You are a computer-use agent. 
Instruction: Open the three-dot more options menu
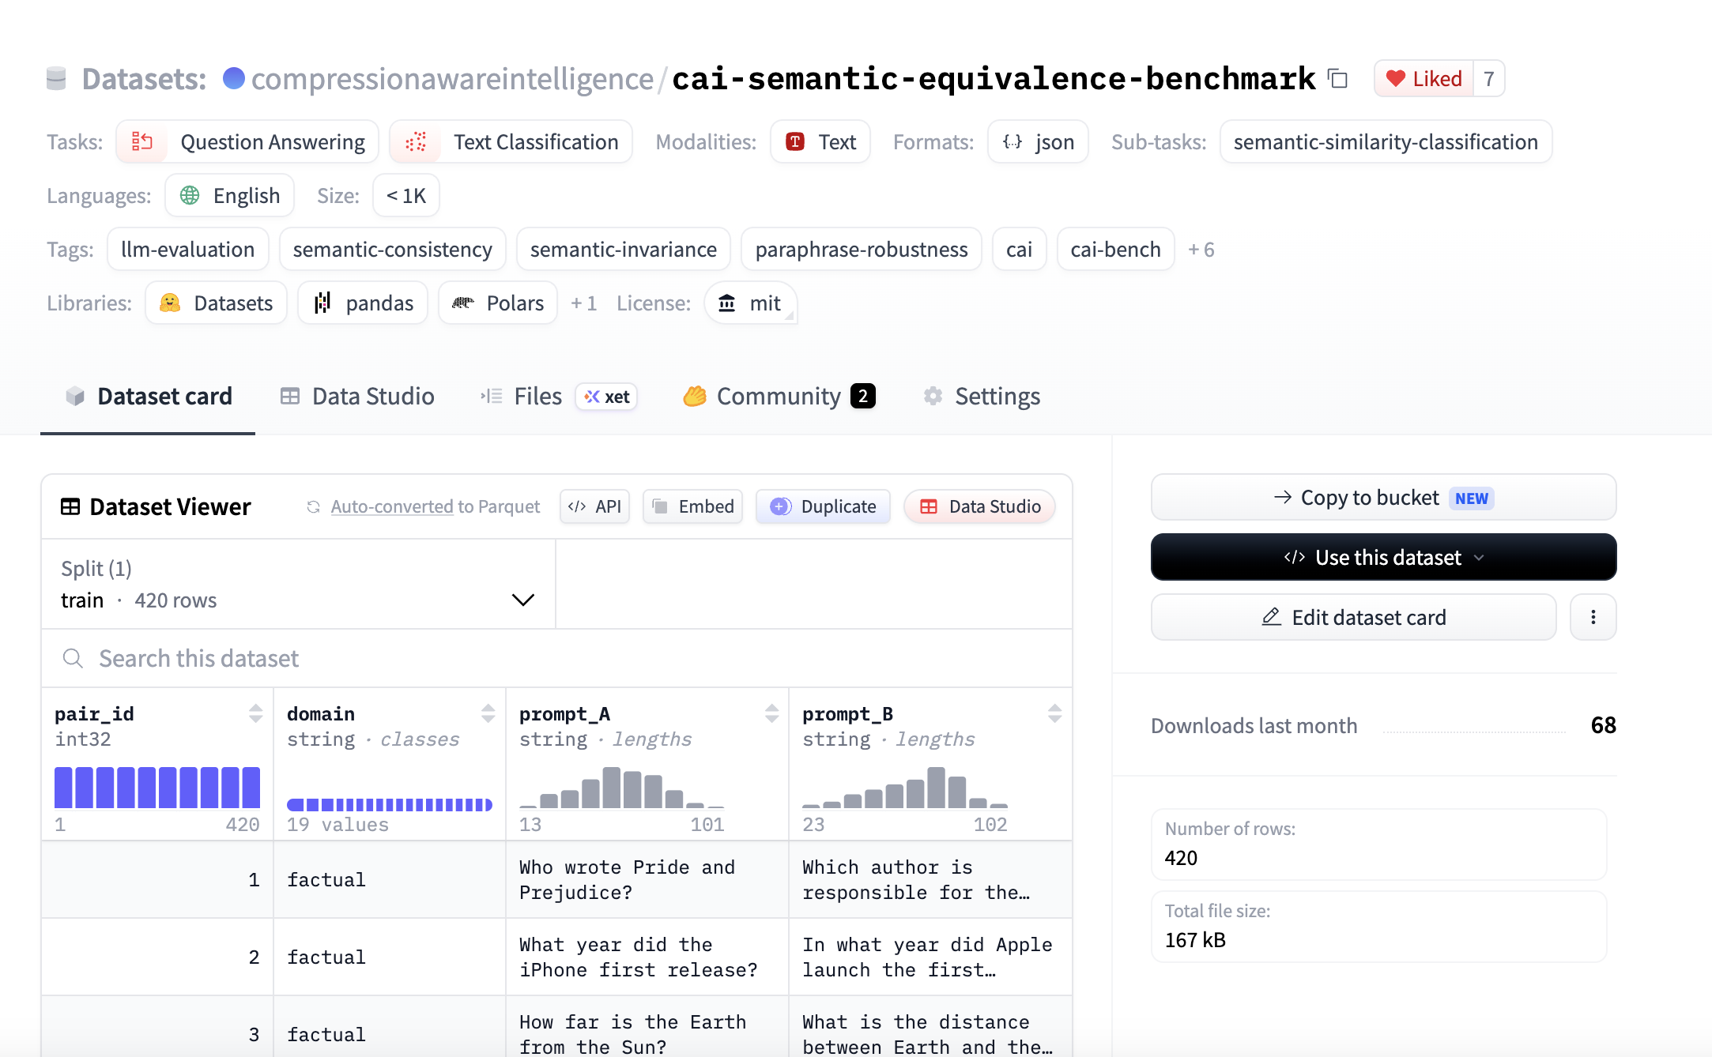1593,617
